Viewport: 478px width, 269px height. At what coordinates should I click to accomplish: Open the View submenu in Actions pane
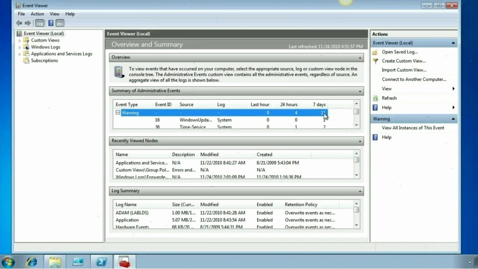414,89
